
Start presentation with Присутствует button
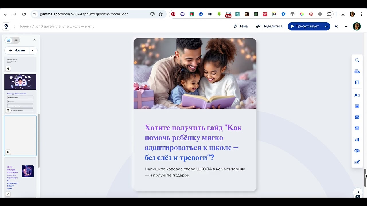coord(305,26)
